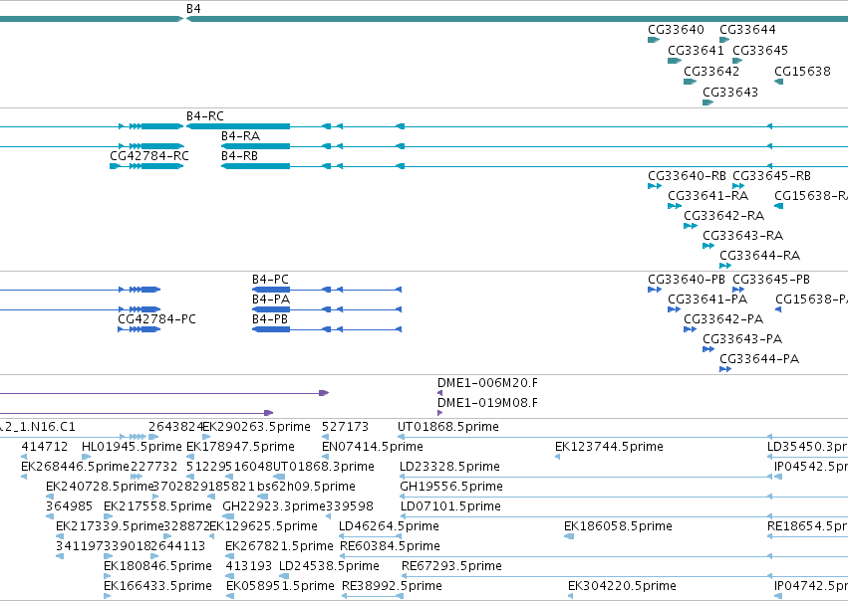Select the B4-RB transcript label
This screenshot has width=848, height=601.
(239, 156)
